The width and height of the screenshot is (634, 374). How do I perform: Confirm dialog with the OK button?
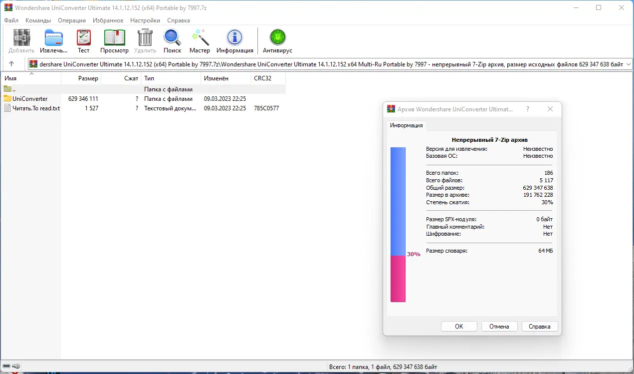coord(458,326)
